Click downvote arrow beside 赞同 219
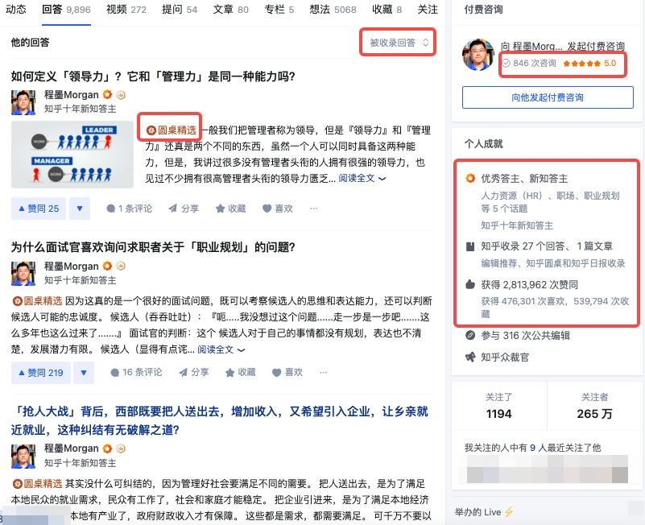 (x=84, y=373)
